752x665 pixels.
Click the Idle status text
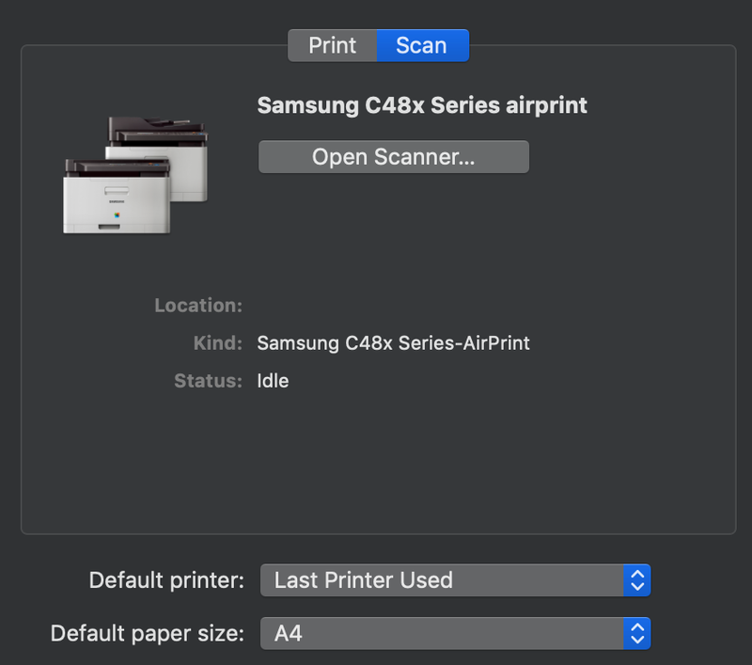coord(273,381)
